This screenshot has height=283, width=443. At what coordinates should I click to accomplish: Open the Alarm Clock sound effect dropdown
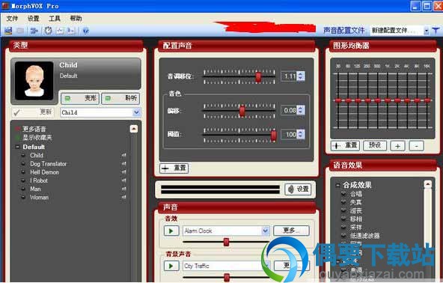click(x=266, y=231)
